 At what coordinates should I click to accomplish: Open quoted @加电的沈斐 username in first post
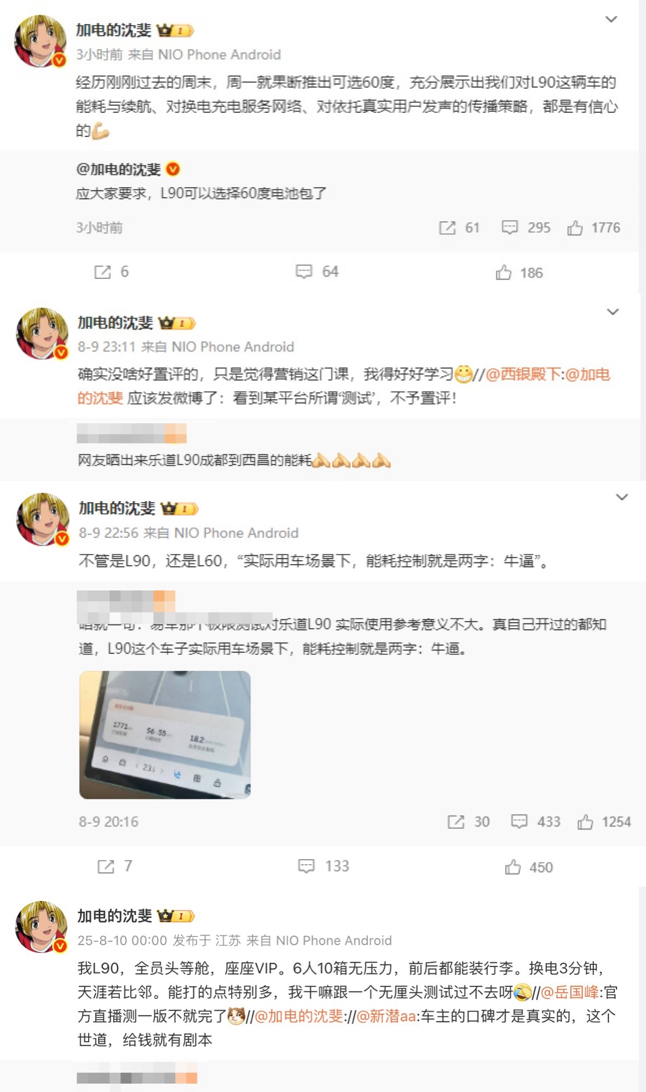(x=118, y=169)
